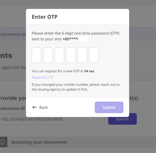Click the Transaction ID label behind the dialog
The height and width of the screenshot is (153, 156).
pos(12,108)
